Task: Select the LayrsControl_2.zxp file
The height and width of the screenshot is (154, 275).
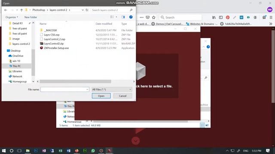Action: point(55,39)
